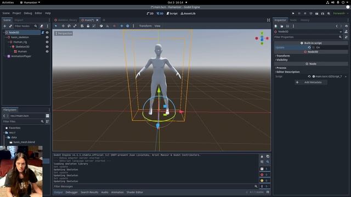Stop the running project
The width and height of the screenshot is (351, 197).
[305, 13]
